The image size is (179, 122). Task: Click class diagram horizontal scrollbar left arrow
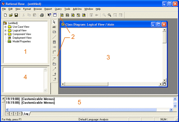63,84
